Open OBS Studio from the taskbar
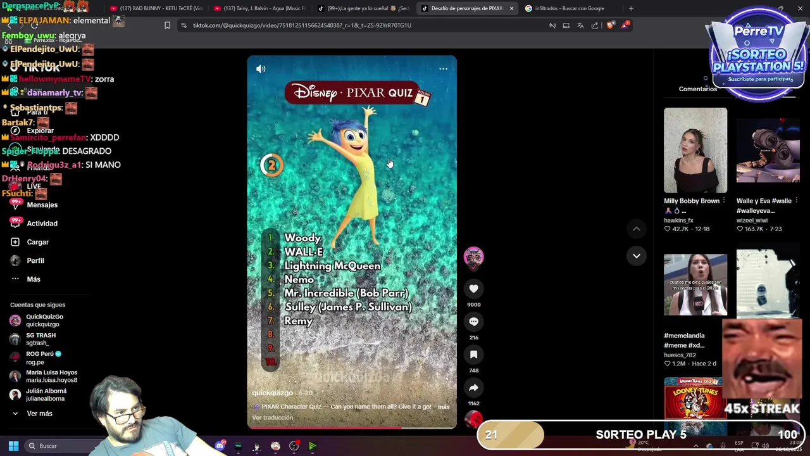Image resolution: width=810 pixels, height=456 pixels. coord(294,446)
